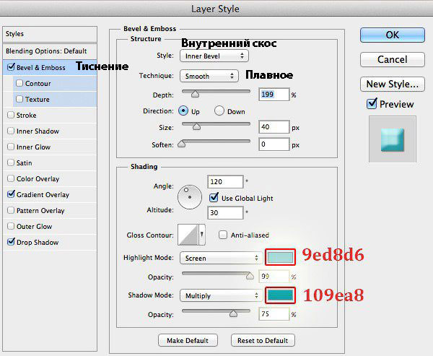
Task: Click the Highlight Opacity field 99
Action: (274, 277)
